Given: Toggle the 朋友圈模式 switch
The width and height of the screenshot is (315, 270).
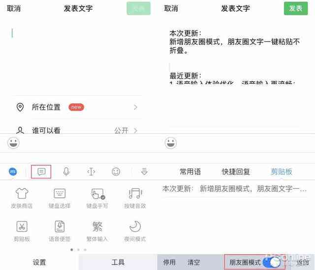Looking at the screenshot, I should 272,262.
